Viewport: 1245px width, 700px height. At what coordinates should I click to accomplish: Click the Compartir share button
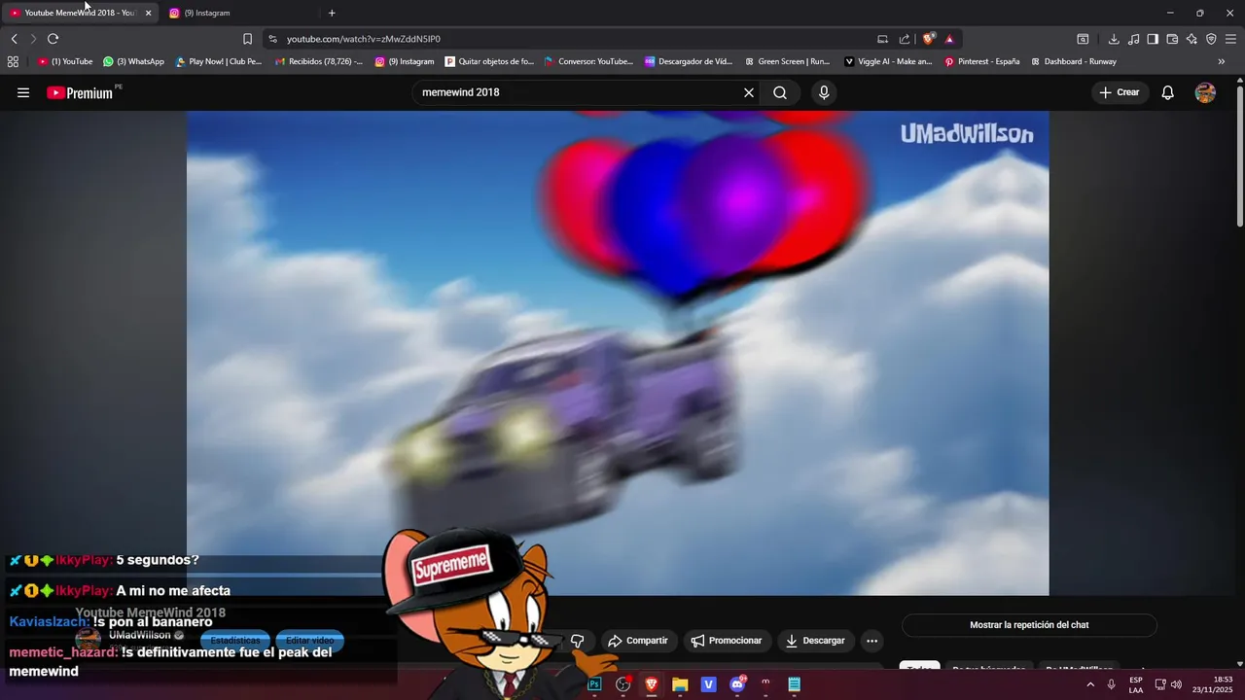[638, 641]
